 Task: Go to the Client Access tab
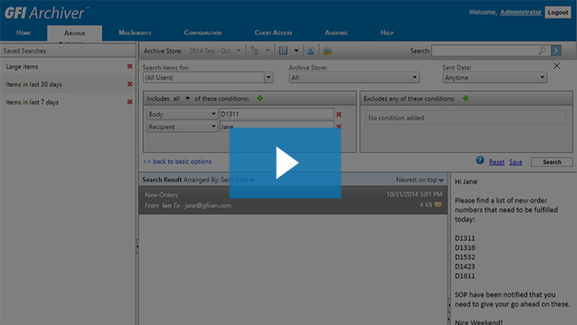coord(273,33)
